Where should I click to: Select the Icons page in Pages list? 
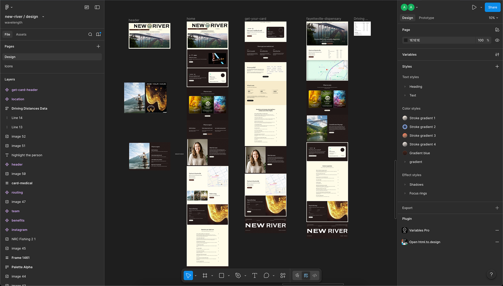9,66
